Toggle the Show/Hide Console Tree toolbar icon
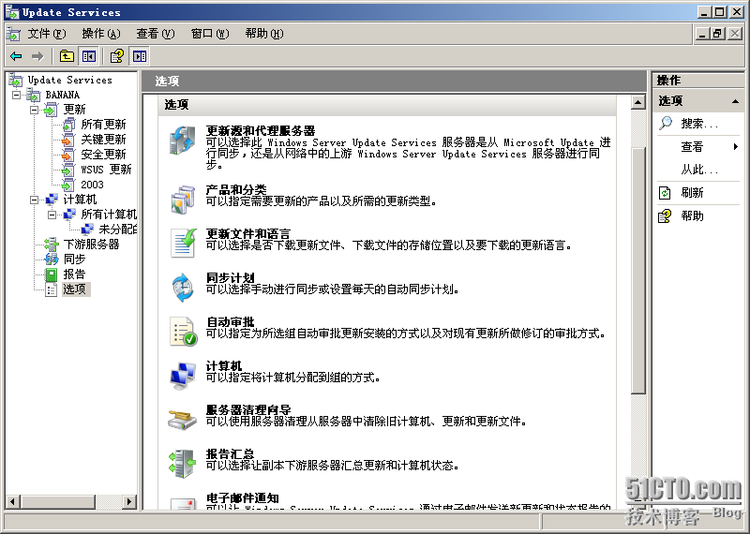The height and width of the screenshot is (534, 750). 88,56
